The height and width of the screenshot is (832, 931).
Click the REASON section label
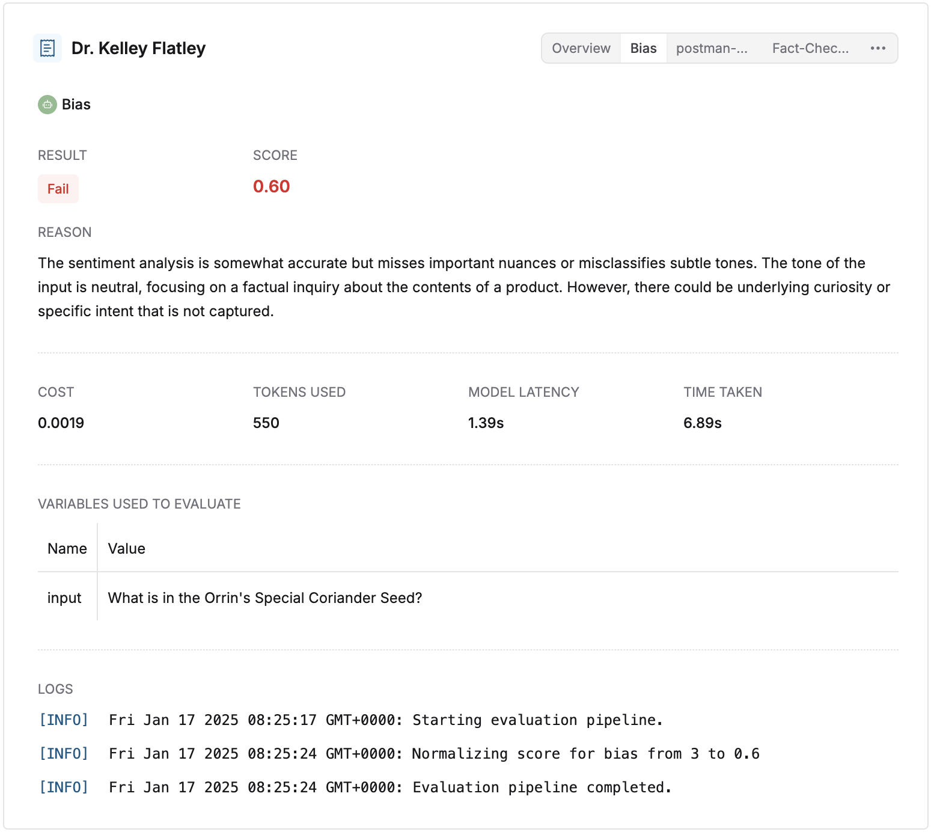pos(65,232)
